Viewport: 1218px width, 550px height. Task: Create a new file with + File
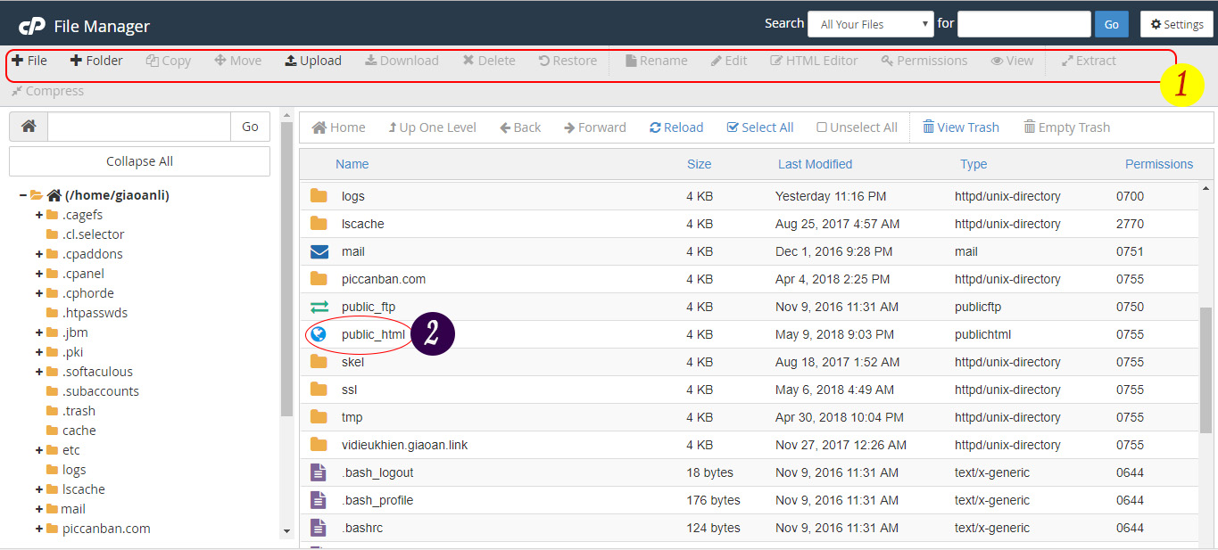[29, 61]
